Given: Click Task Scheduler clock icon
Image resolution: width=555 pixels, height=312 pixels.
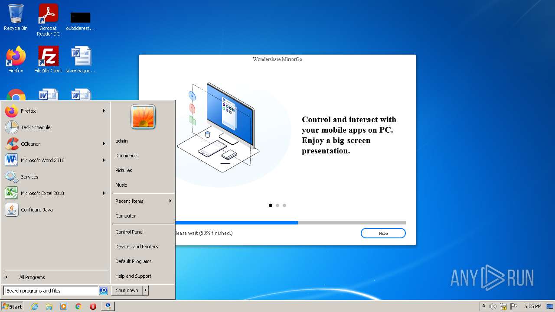Looking at the screenshot, I should coord(12,127).
